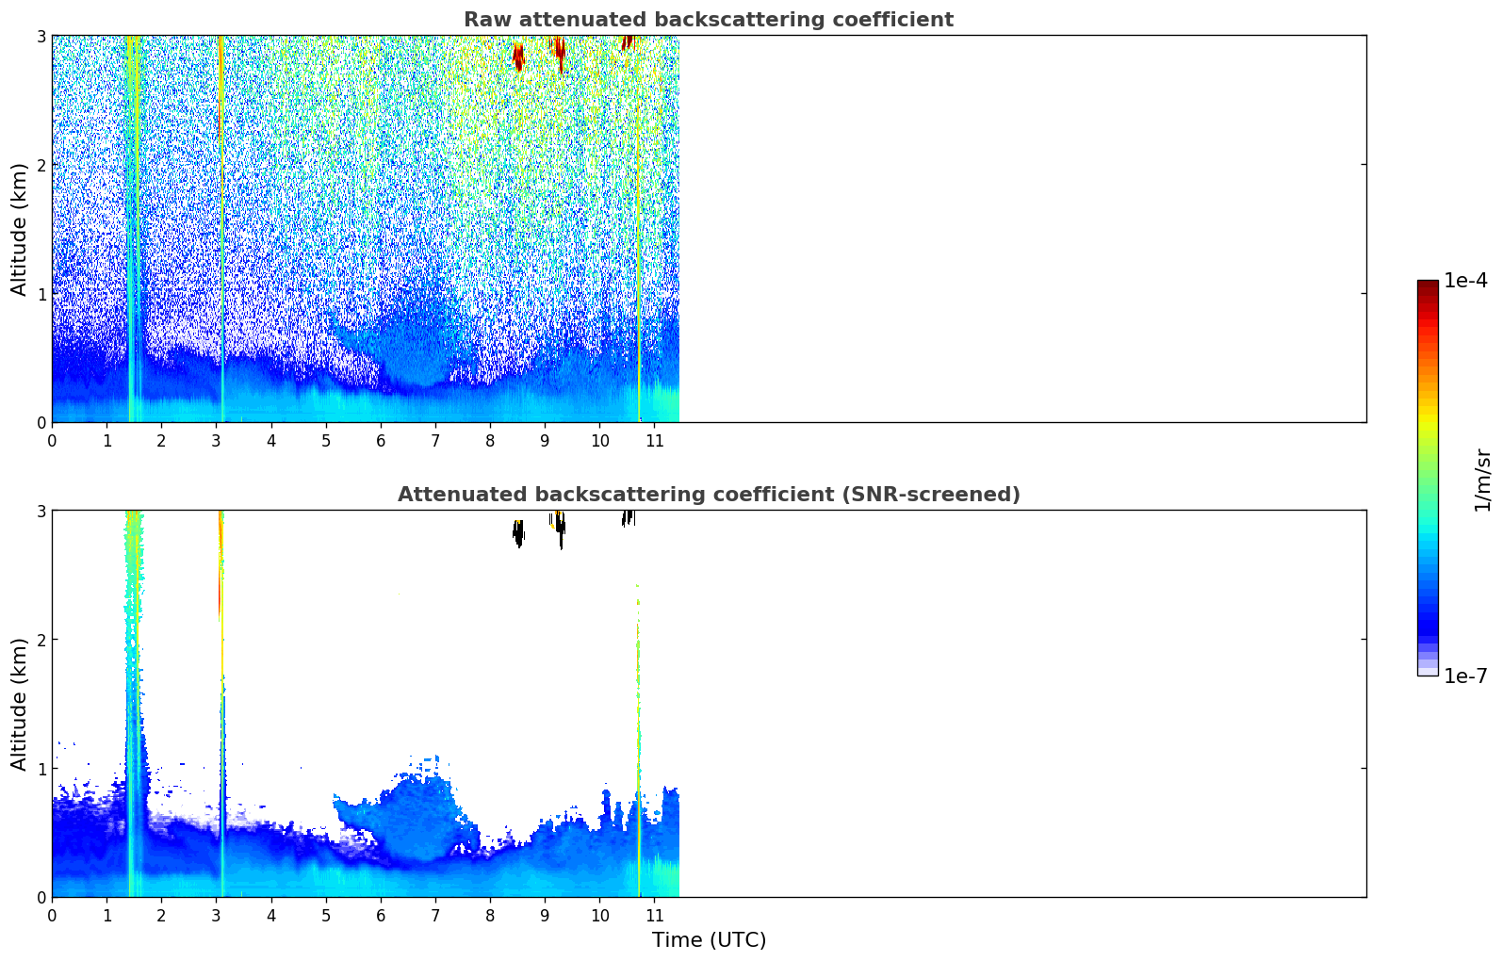Click altitude tick "2" on the top plot
The width and height of the screenshot is (1503, 961).
tap(41, 165)
